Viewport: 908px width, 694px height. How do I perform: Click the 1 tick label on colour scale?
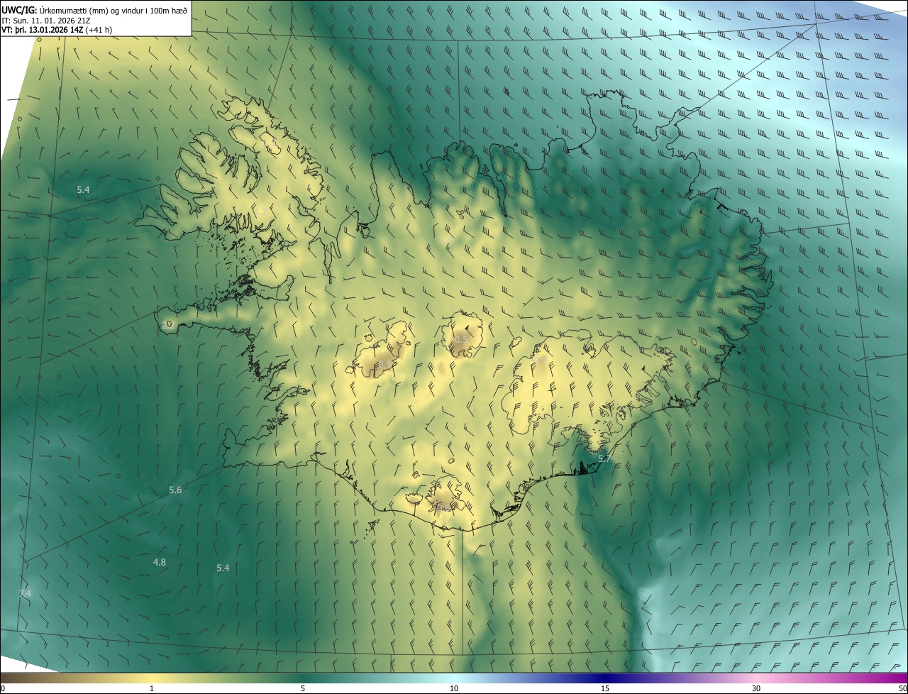coord(152,688)
